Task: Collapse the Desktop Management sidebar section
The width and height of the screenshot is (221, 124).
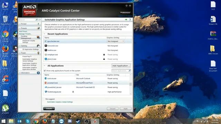Action: [20, 37]
